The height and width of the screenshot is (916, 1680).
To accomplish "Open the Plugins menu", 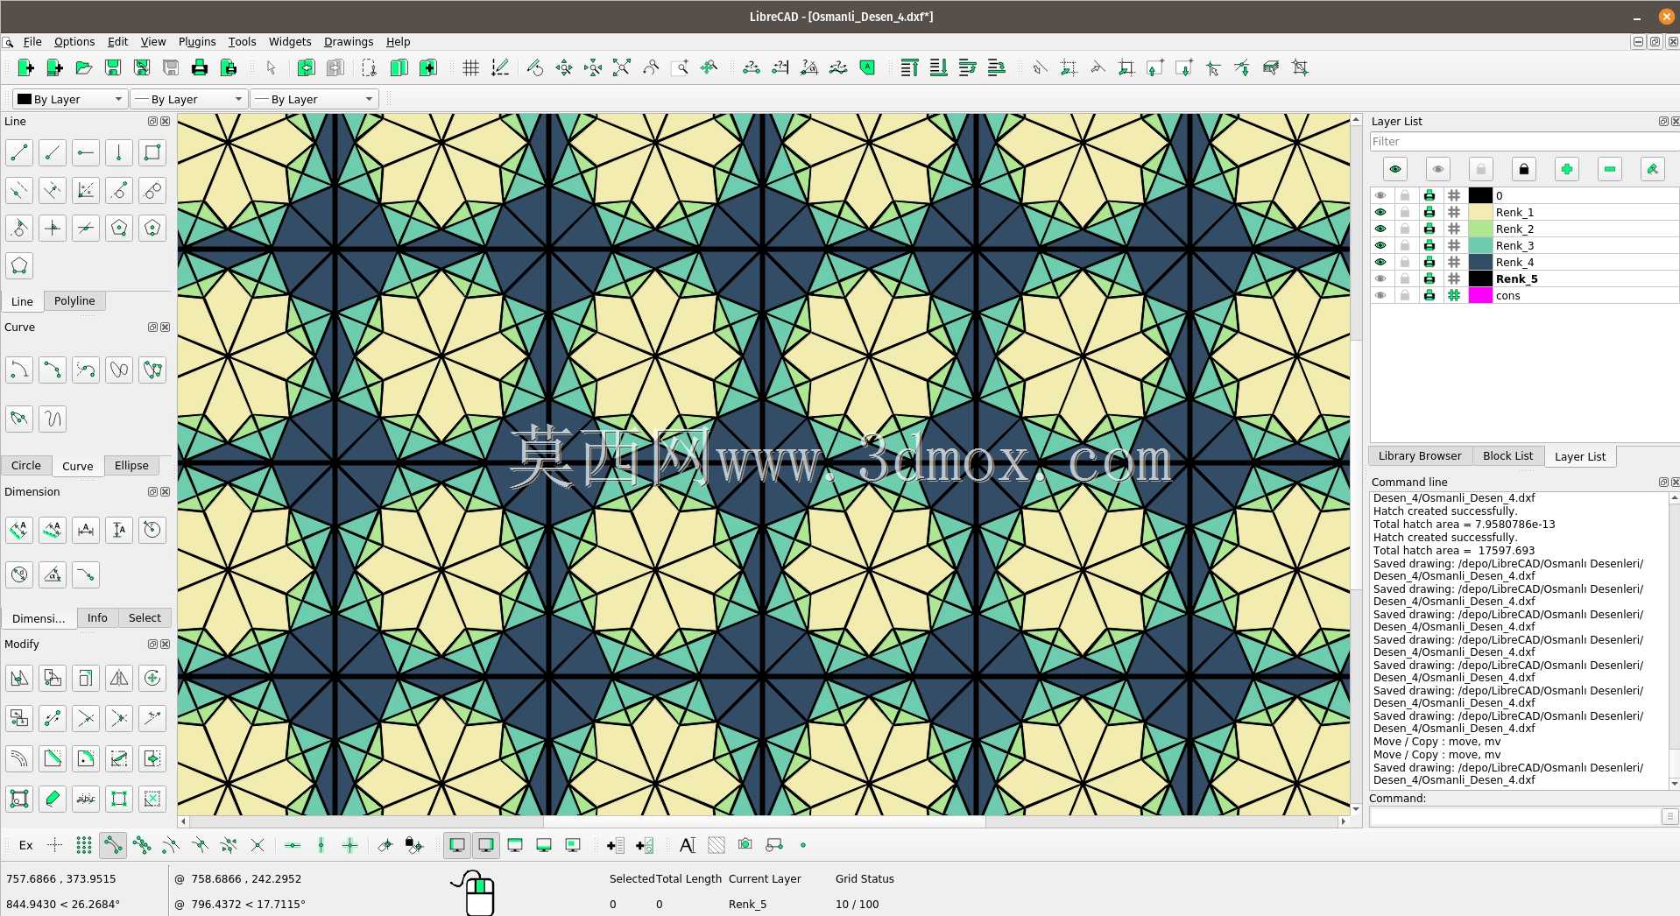I will point(197,41).
